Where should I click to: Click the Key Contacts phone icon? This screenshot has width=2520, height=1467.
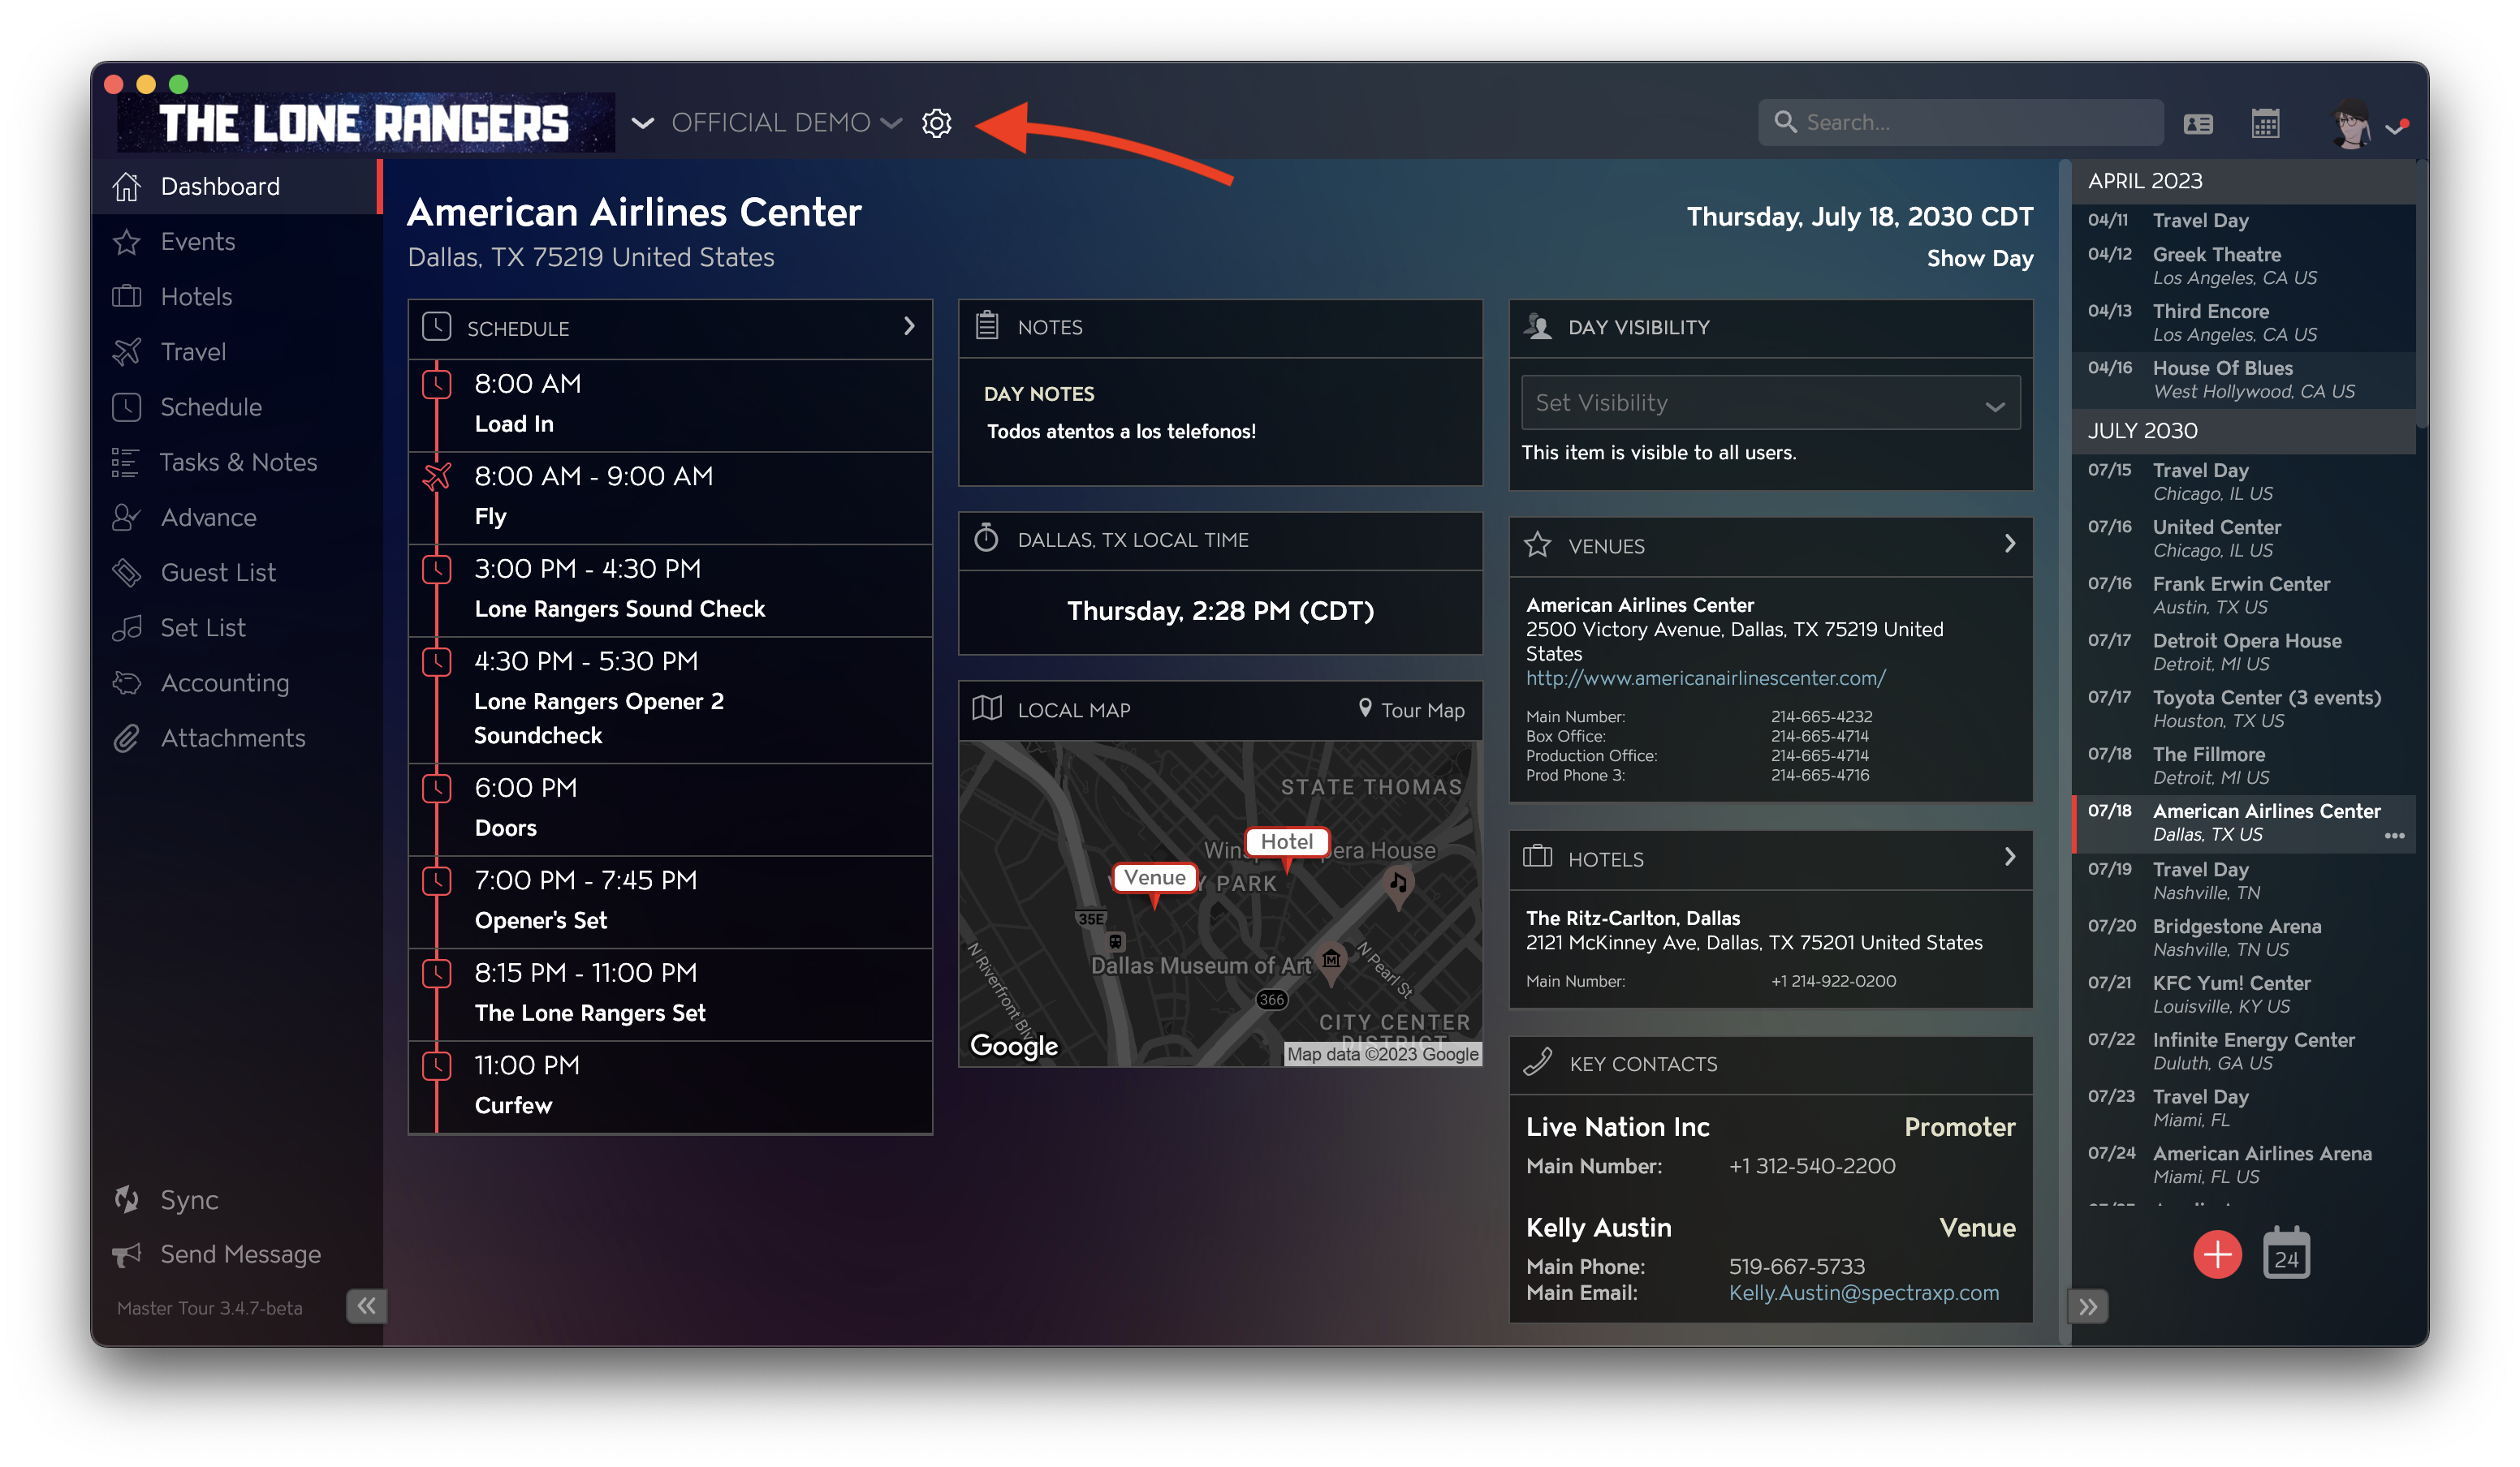(x=1538, y=1062)
